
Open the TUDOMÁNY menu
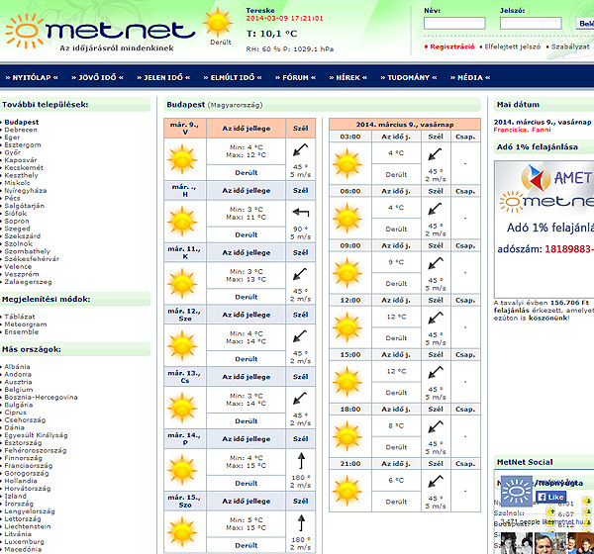pyautogui.click(x=408, y=77)
